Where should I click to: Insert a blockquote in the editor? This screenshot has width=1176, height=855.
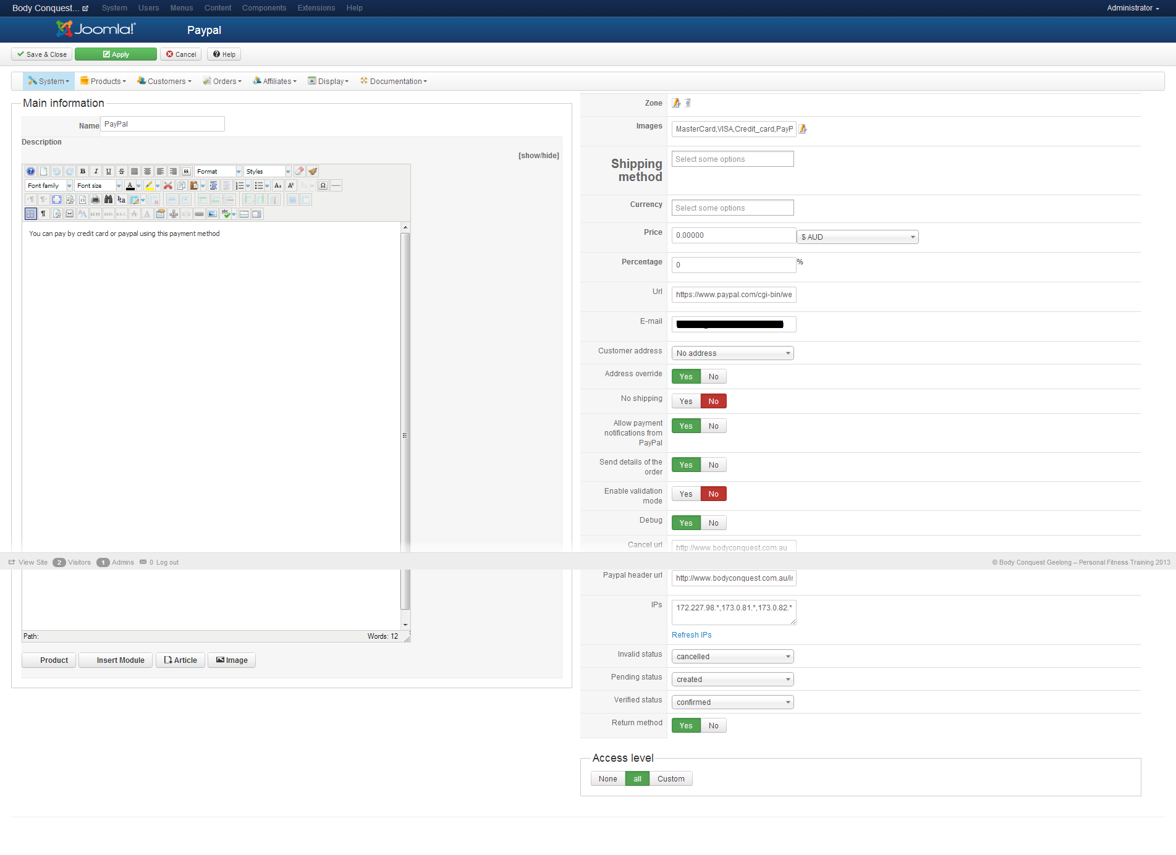(x=186, y=171)
